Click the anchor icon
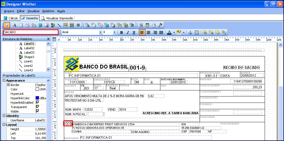284x141 pixels. pos(190,32)
